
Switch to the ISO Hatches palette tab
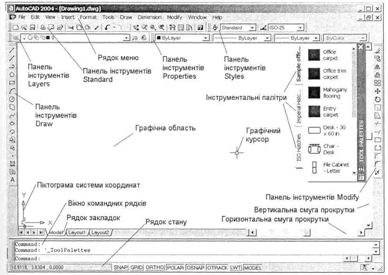pos(299,148)
